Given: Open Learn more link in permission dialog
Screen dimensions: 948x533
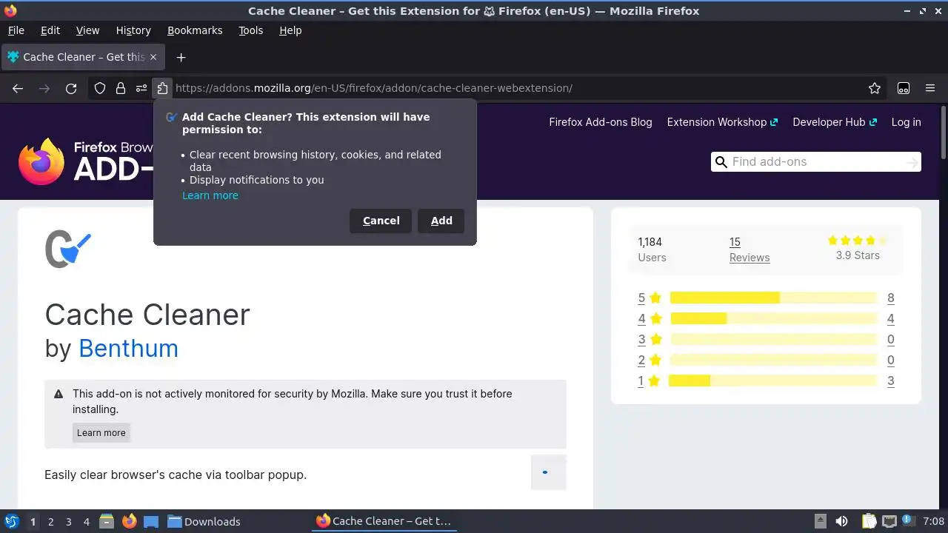Looking at the screenshot, I should 210,195.
